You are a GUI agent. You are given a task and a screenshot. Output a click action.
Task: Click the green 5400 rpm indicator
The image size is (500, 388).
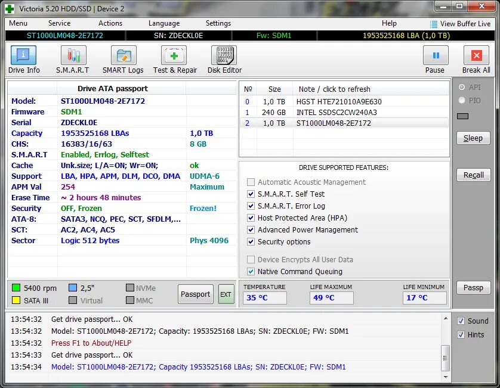[16, 288]
